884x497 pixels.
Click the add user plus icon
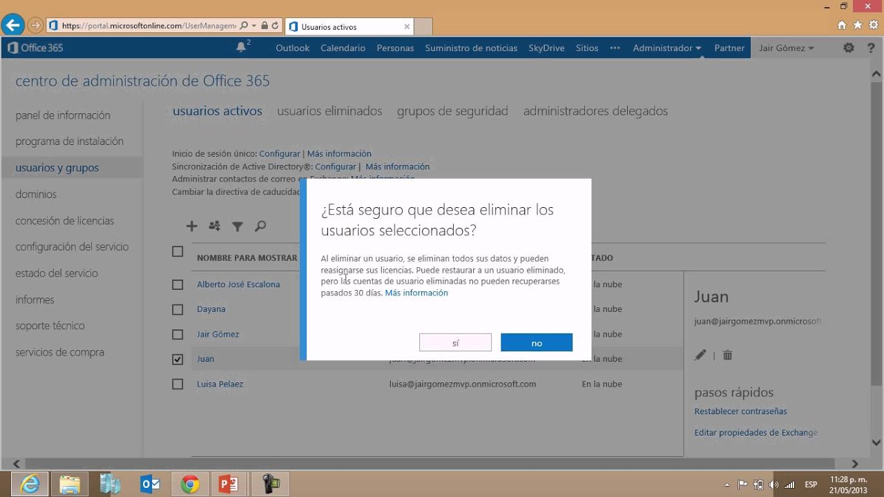[192, 226]
